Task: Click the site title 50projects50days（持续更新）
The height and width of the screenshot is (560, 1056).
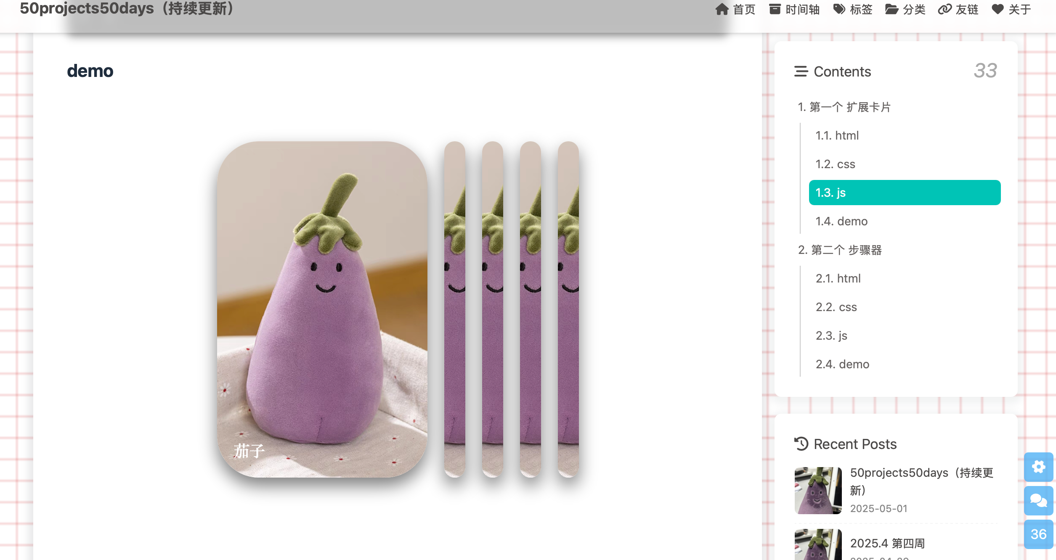Action: click(127, 8)
